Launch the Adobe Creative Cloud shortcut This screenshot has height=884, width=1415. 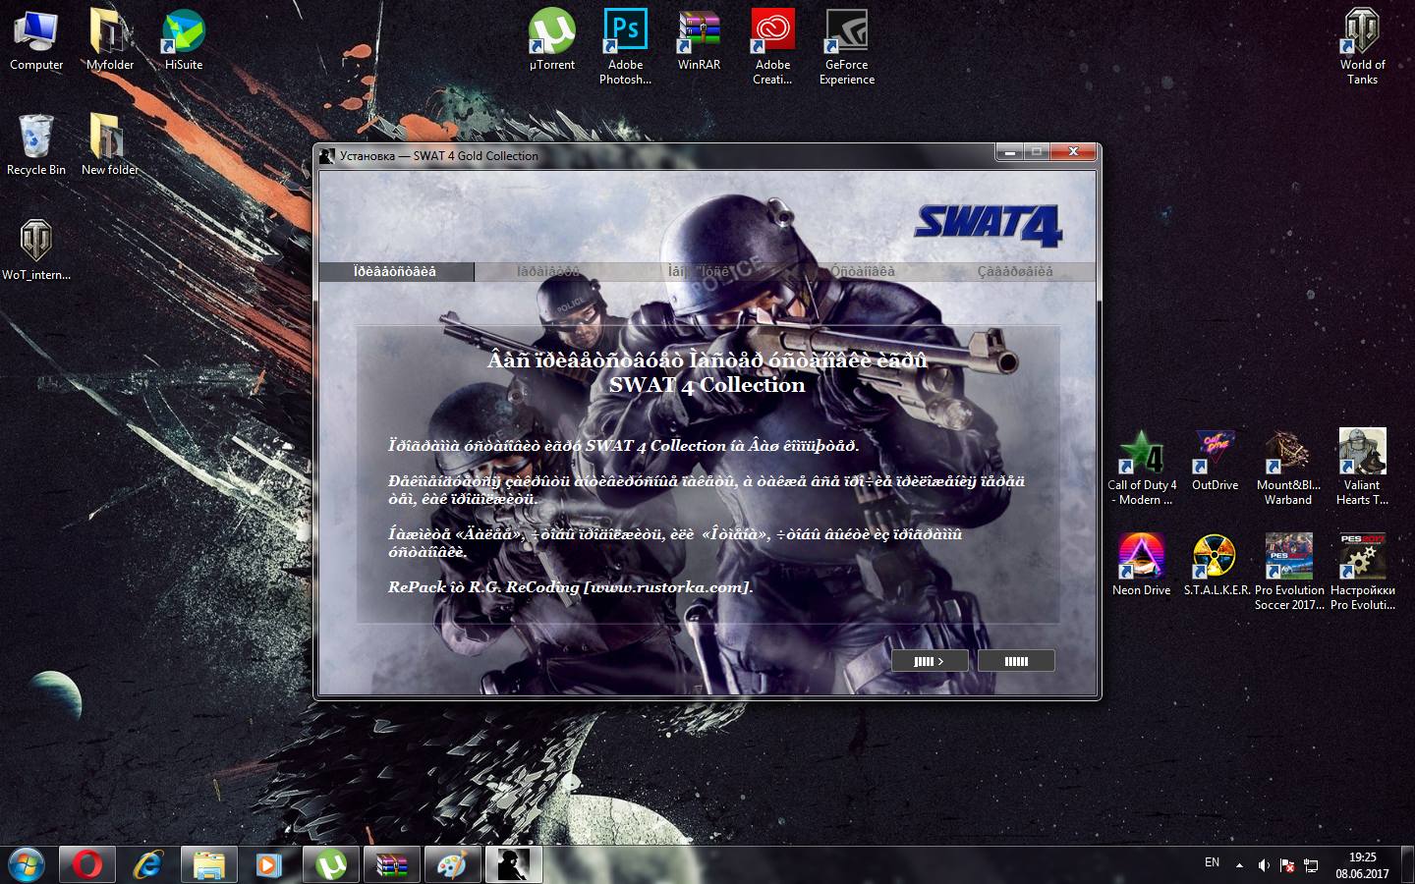click(772, 32)
